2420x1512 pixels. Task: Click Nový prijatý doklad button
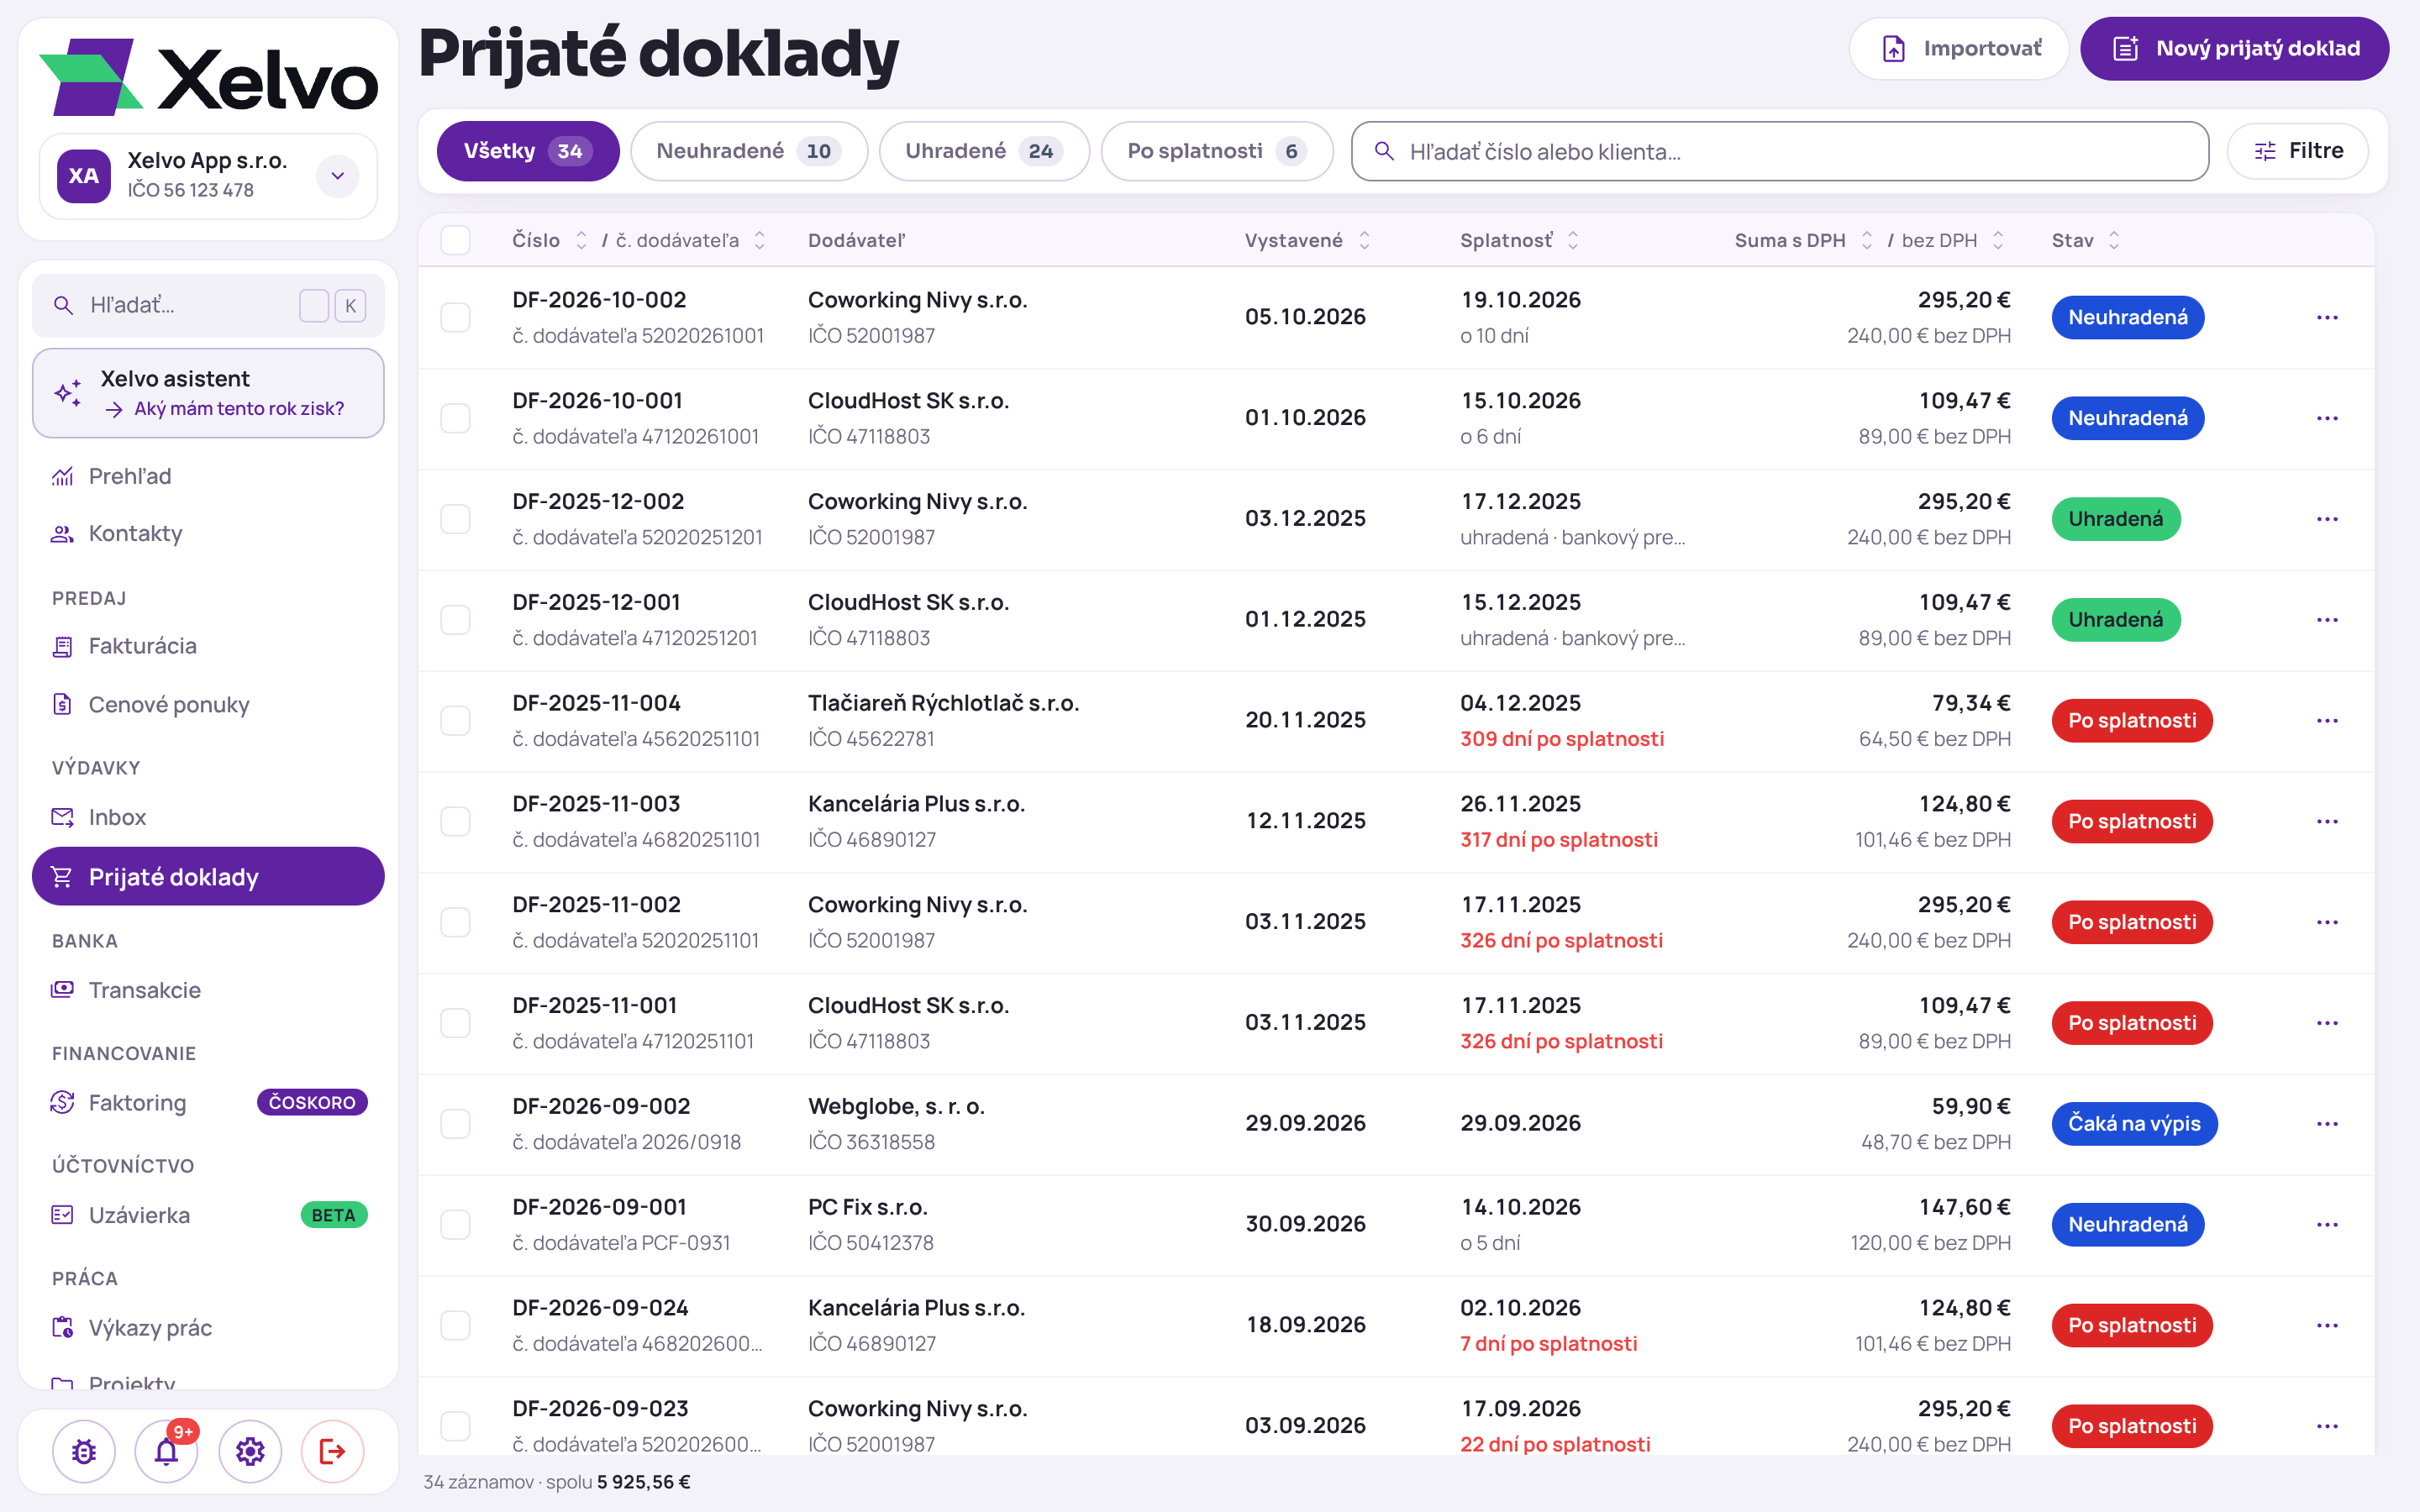coord(2235,48)
